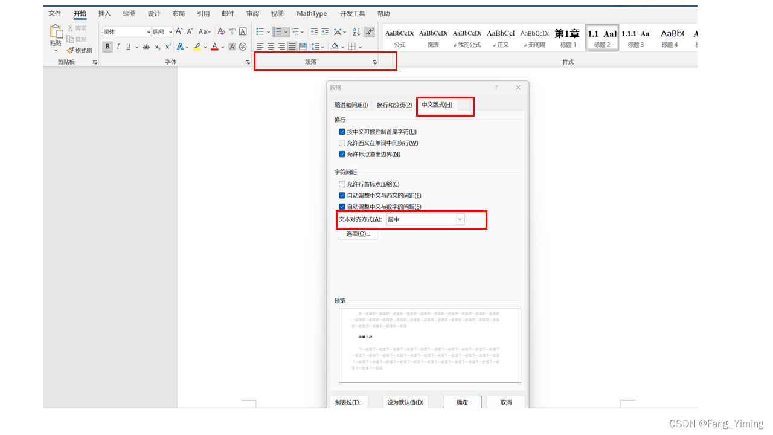Justify the paragraph text
The width and height of the screenshot is (773, 435).
[x=292, y=47]
